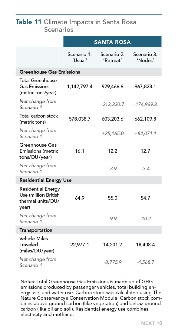Click the Scenario 2: 'Retreat' column header

(x=112, y=58)
